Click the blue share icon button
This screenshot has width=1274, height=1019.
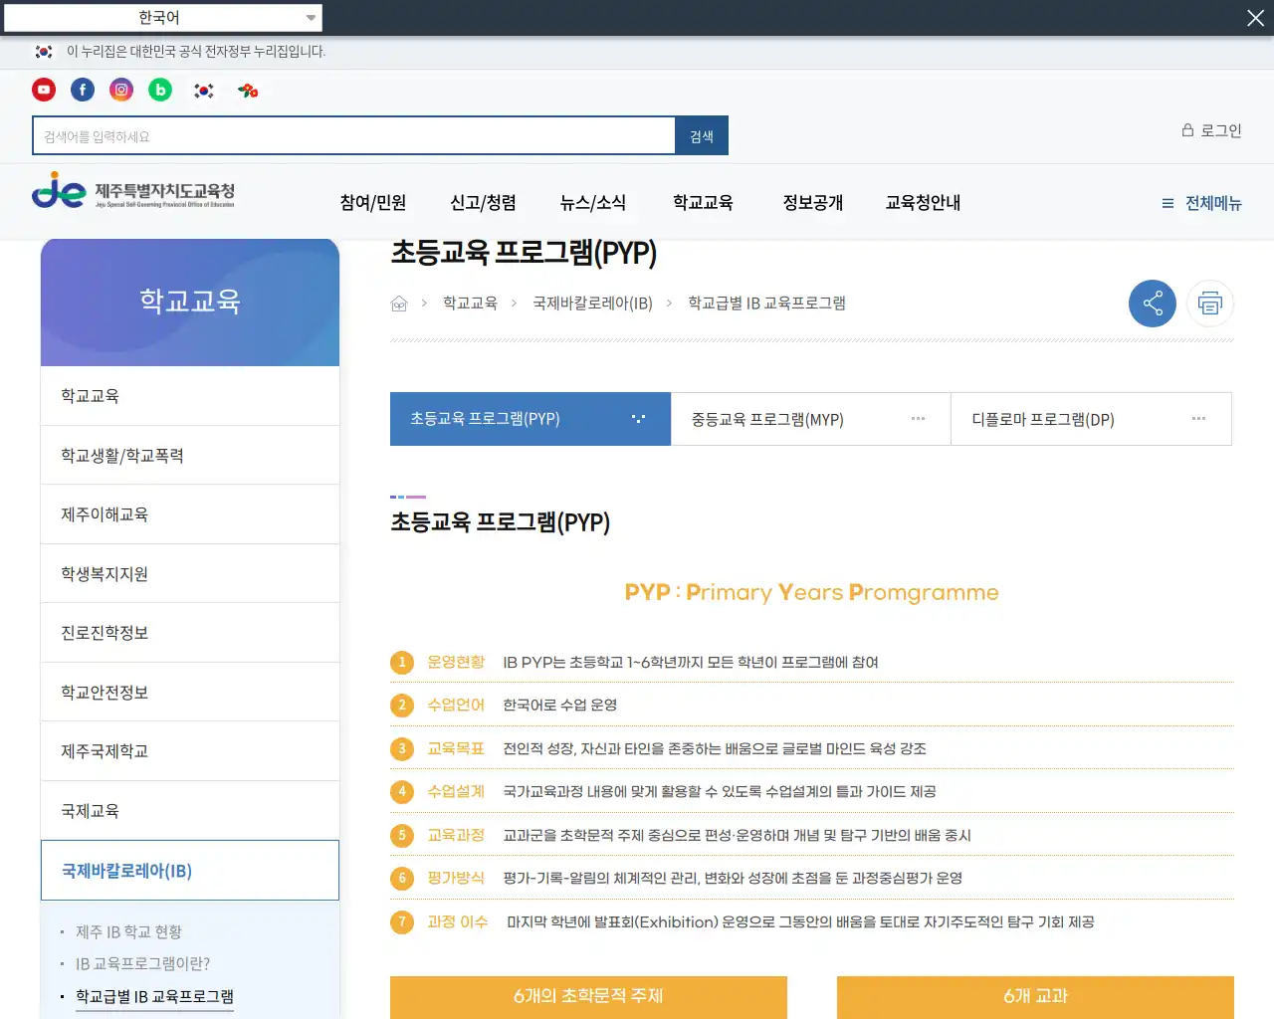(x=1153, y=304)
